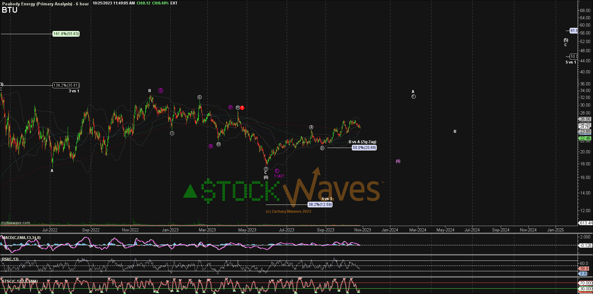Click the 40.00 price axis label

585,72
